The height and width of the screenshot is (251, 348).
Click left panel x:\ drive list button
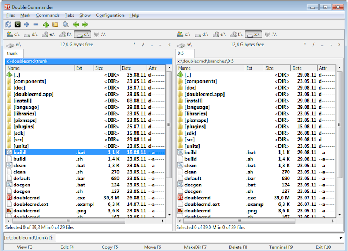(x=13, y=45)
